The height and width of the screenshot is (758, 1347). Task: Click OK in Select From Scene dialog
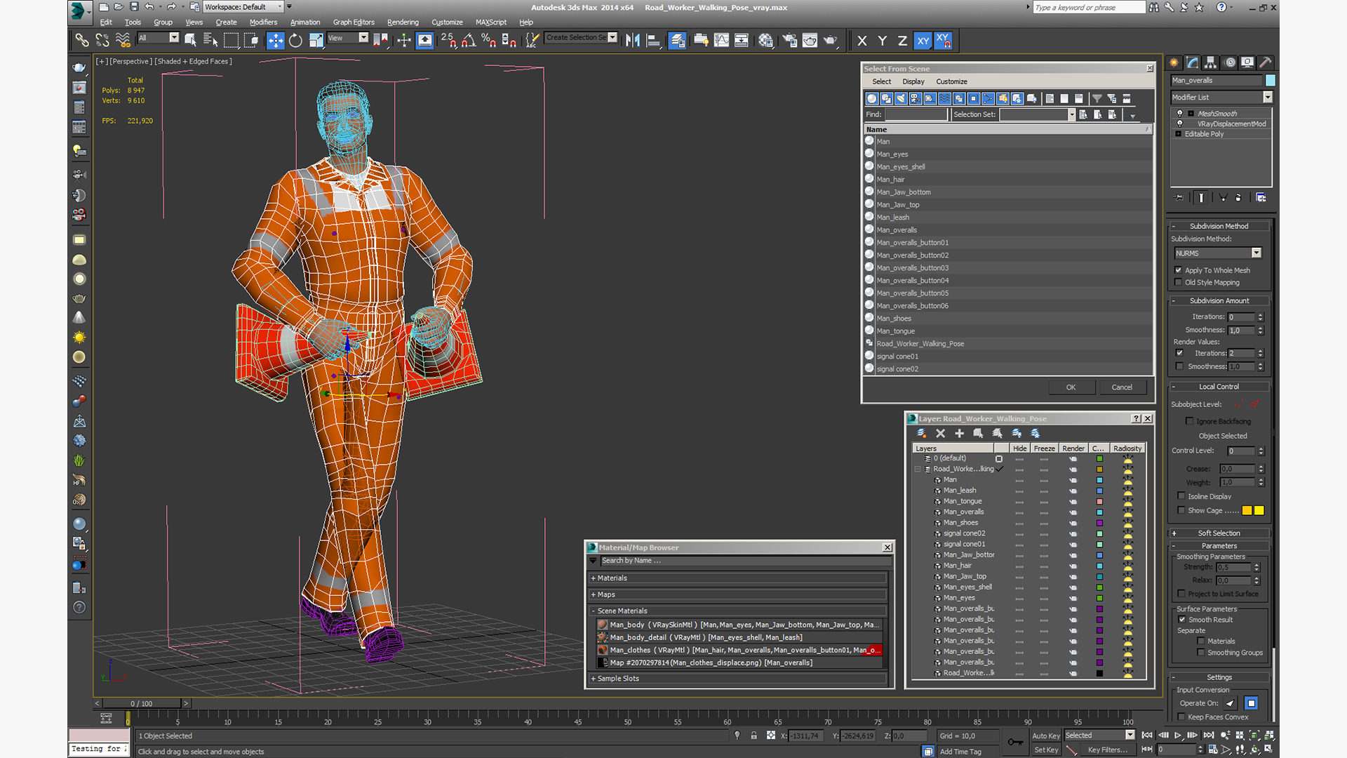pos(1071,387)
